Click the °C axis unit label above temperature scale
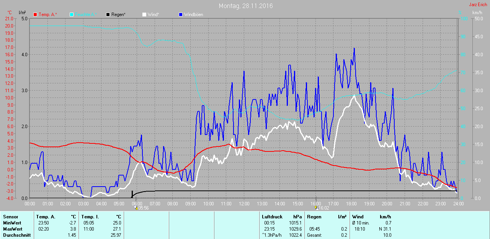 tap(10, 13)
